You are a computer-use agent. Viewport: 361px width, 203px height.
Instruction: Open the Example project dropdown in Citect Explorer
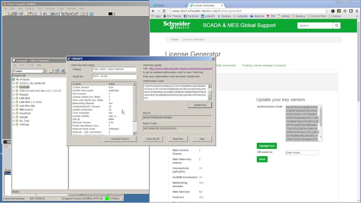tap(44, 71)
